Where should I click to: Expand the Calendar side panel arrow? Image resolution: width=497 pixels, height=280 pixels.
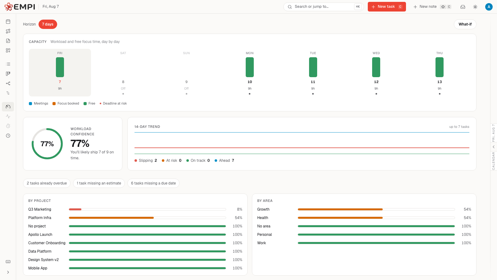click(494, 147)
